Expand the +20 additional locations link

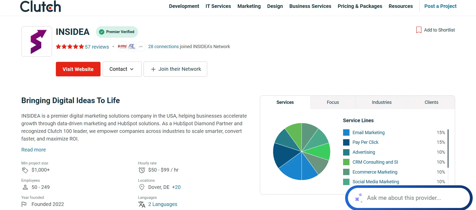tap(176, 187)
